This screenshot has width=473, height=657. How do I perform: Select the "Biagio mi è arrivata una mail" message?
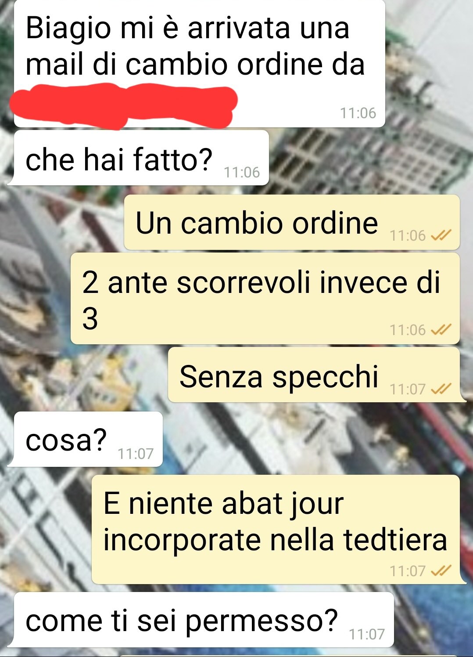click(x=200, y=64)
